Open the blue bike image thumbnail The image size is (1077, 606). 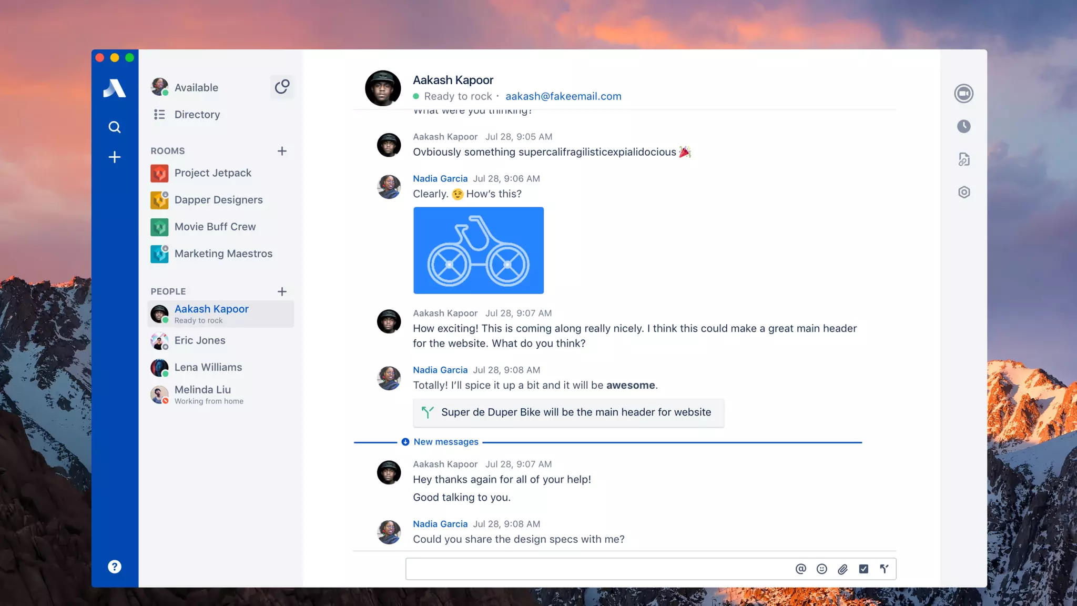(478, 250)
